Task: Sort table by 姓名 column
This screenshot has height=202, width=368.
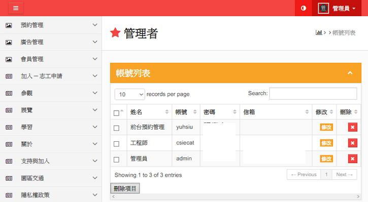Action: tap(149, 112)
